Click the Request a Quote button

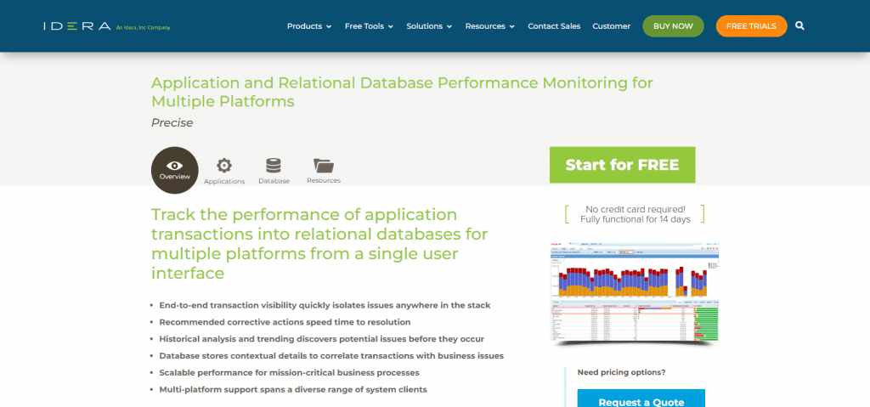[641, 399]
